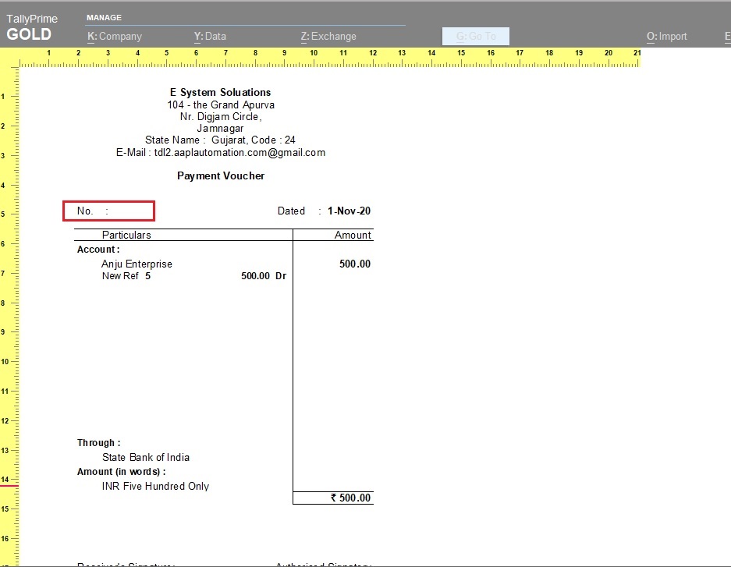Click the company email address line
The height and width of the screenshot is (567, 731).
click(x=221, y=153)
